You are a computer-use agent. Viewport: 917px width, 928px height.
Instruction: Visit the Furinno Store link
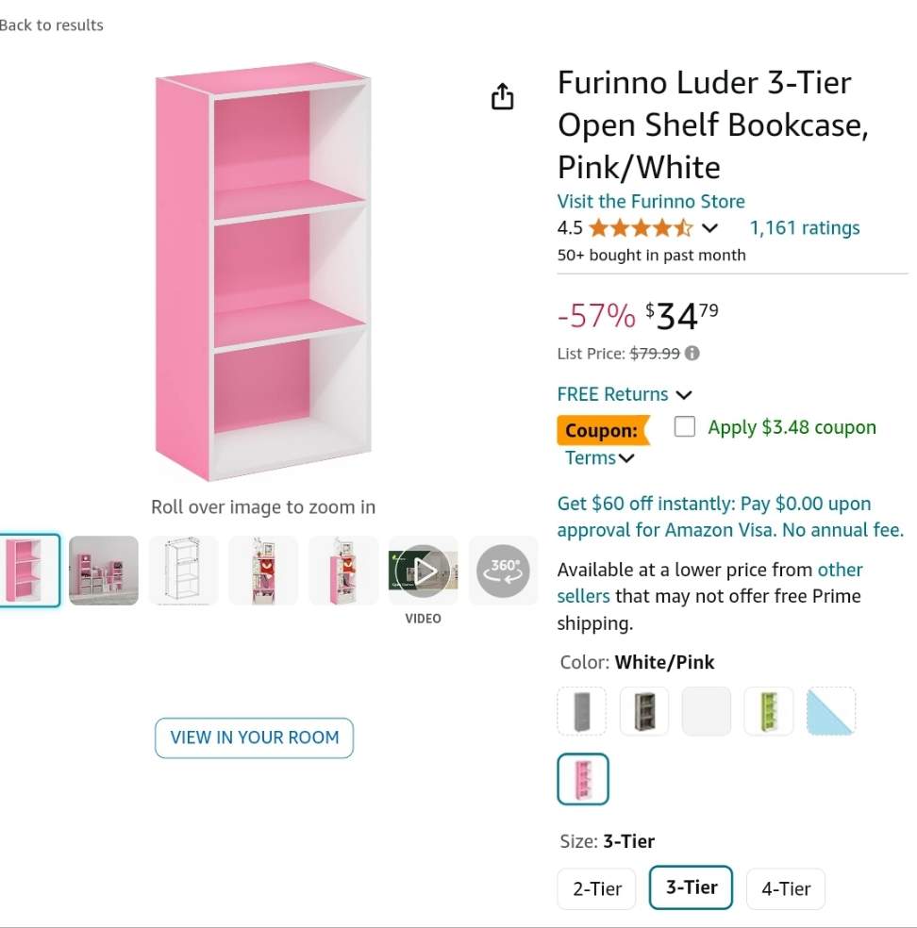coord(651,201)
